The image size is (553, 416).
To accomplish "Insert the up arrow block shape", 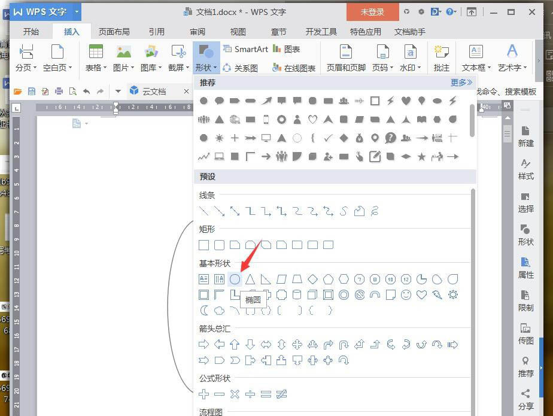I will click(235, 344).
